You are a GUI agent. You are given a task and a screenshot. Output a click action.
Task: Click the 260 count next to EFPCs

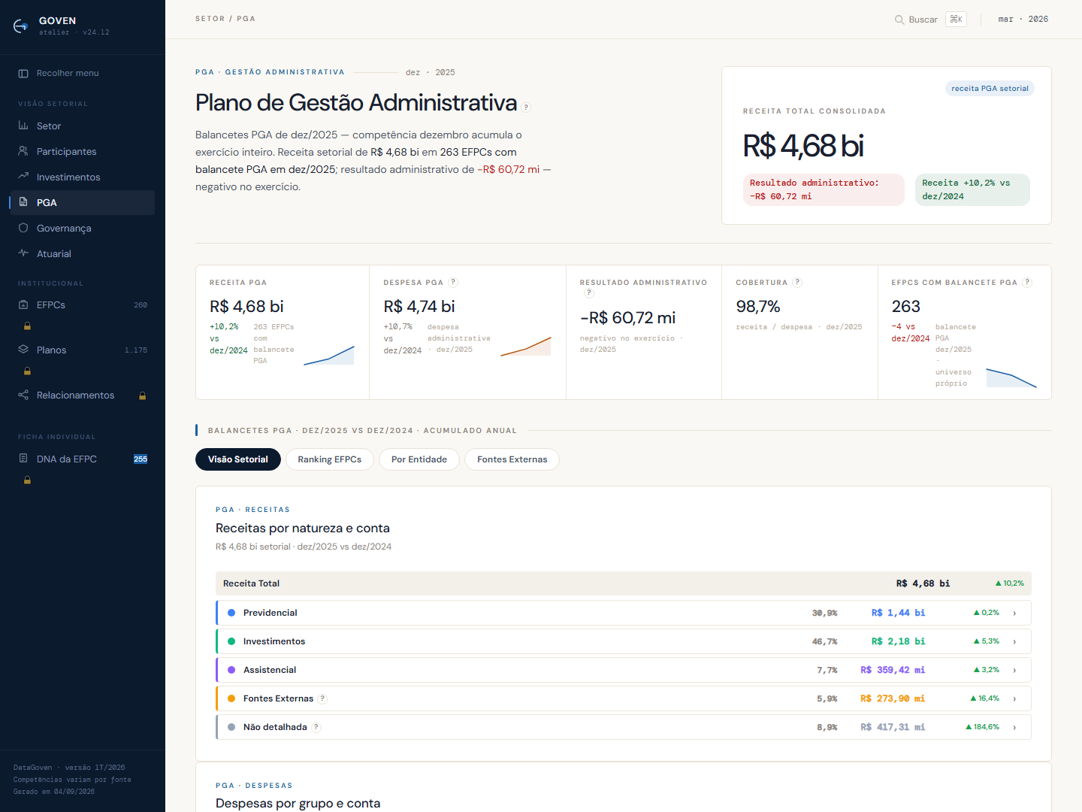141,305
